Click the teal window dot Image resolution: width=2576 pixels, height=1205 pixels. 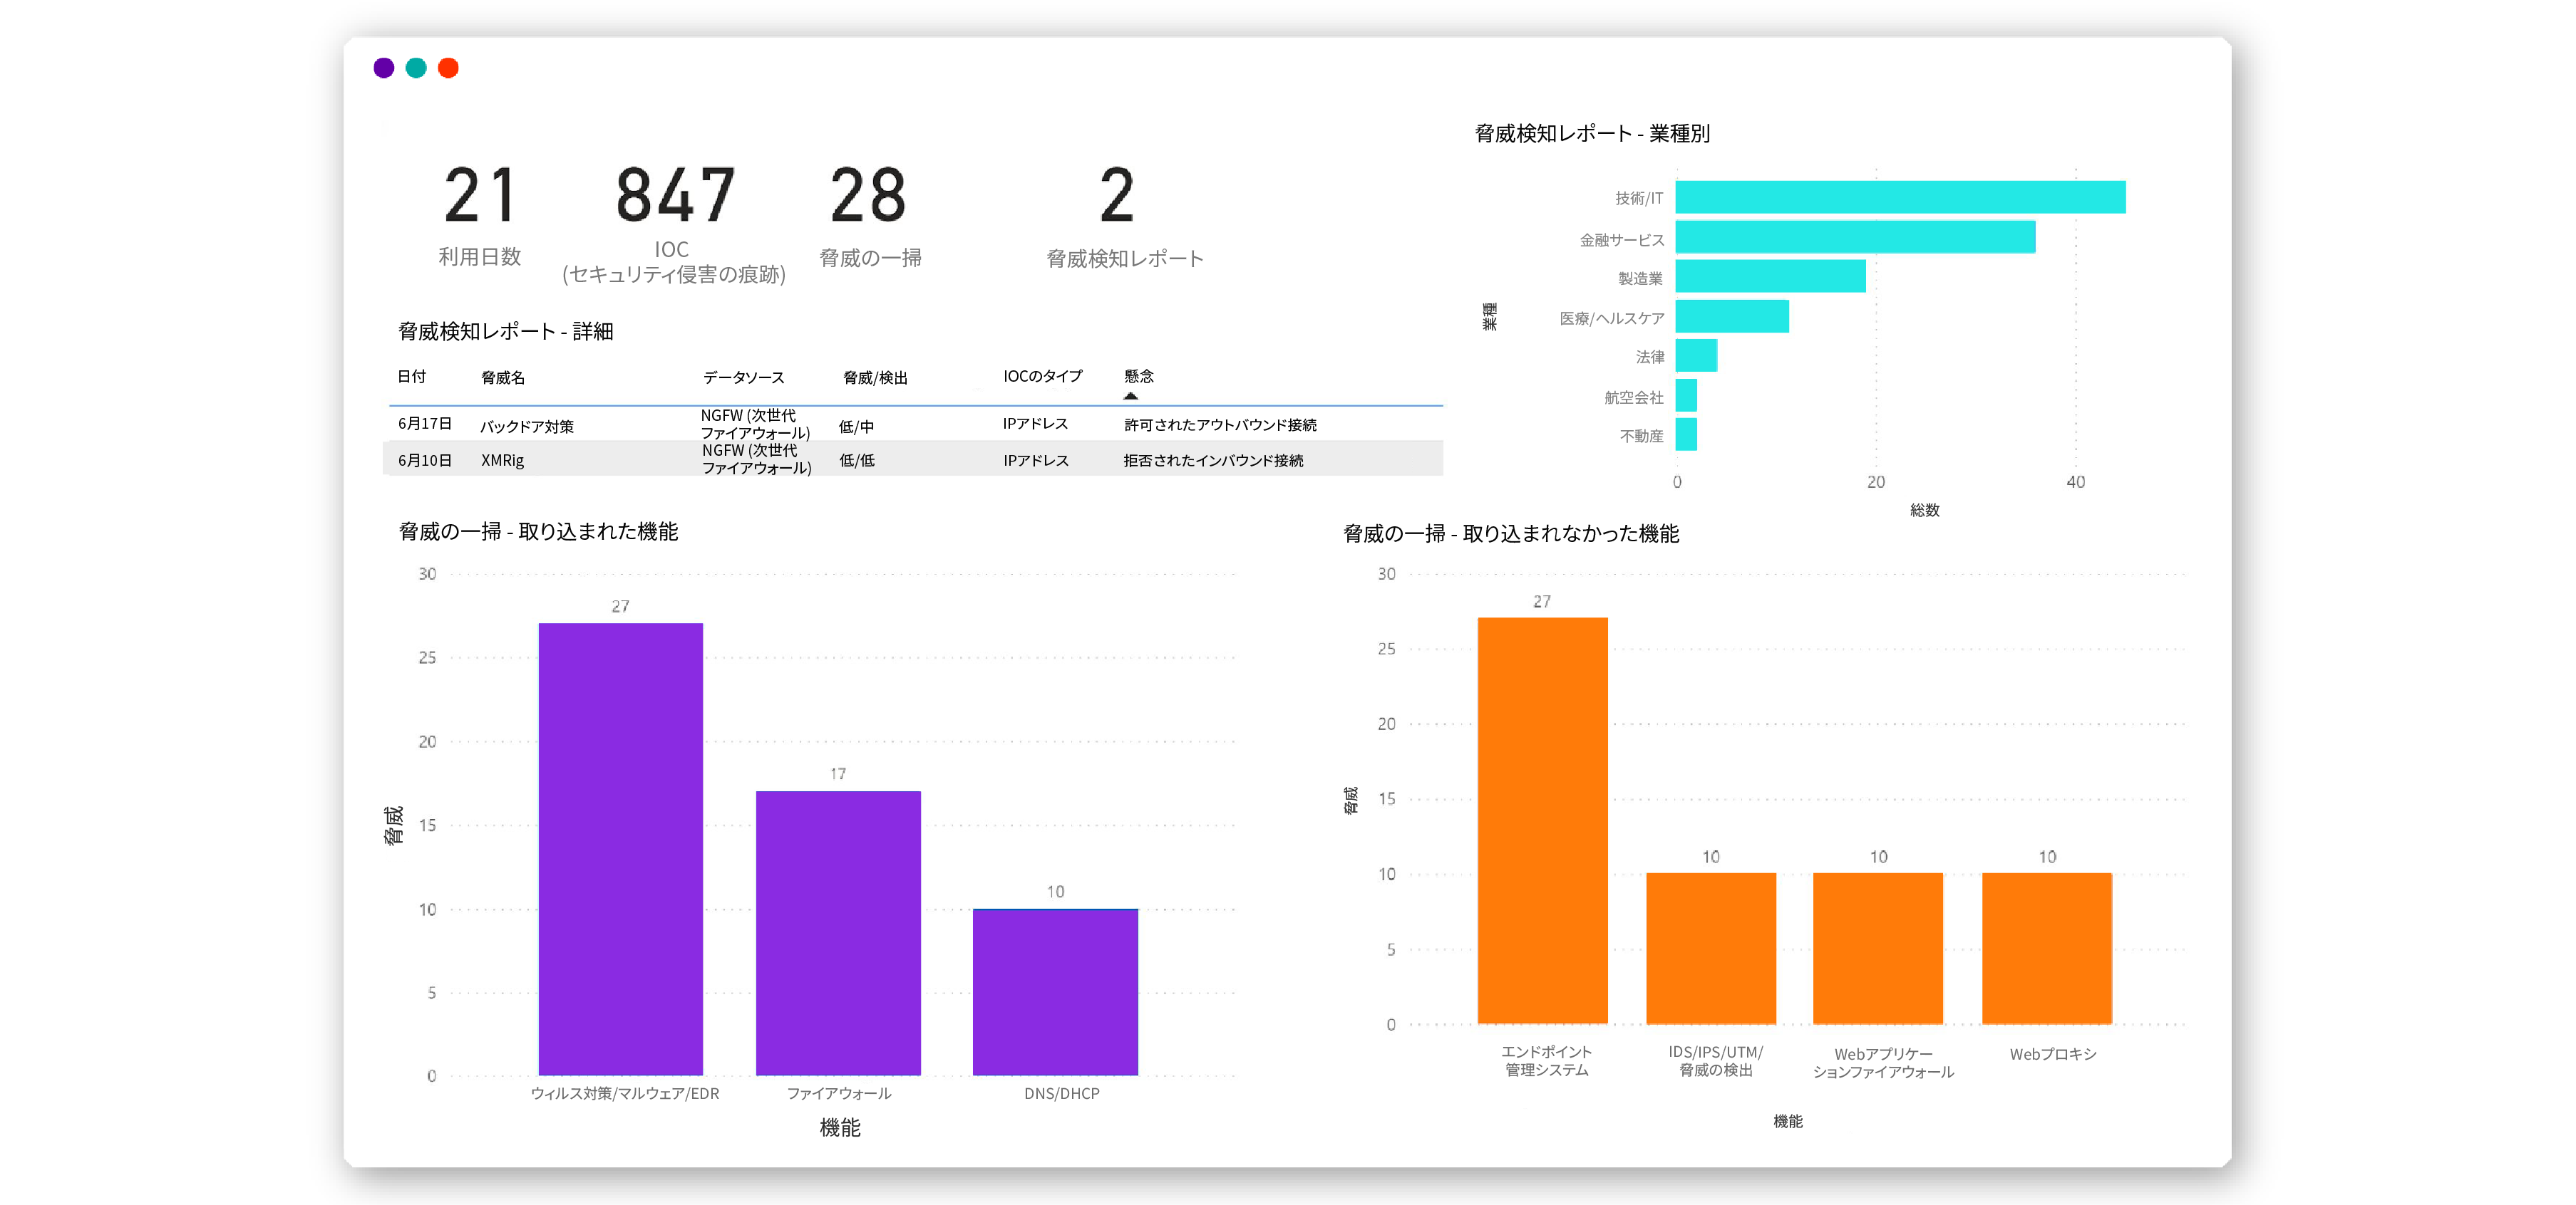(x=416, y=68)
